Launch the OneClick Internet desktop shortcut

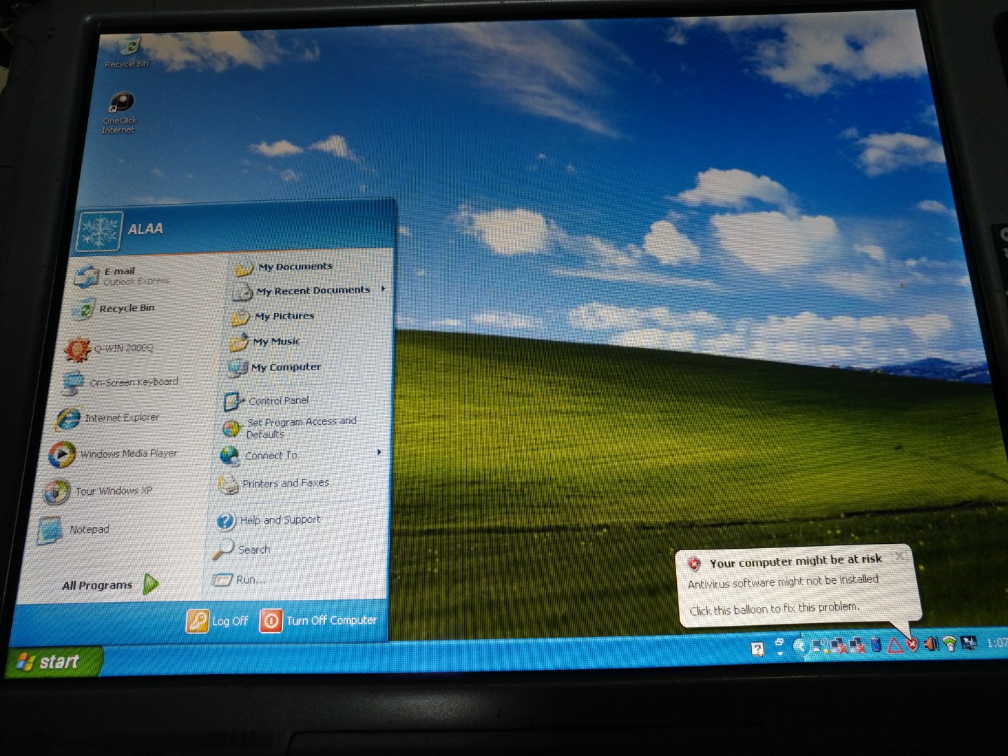[x=120, y=112]
